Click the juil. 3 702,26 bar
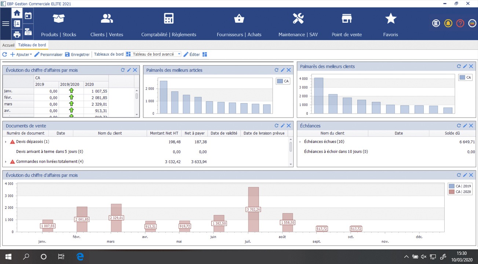The image size is (478, 264). point(253,209)
